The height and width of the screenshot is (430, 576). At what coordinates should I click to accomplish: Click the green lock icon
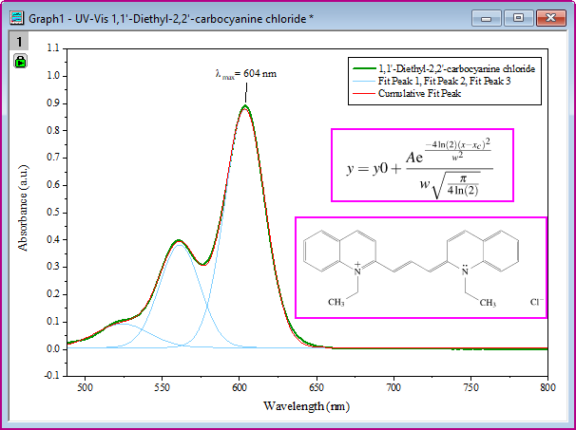pos(19,62)
